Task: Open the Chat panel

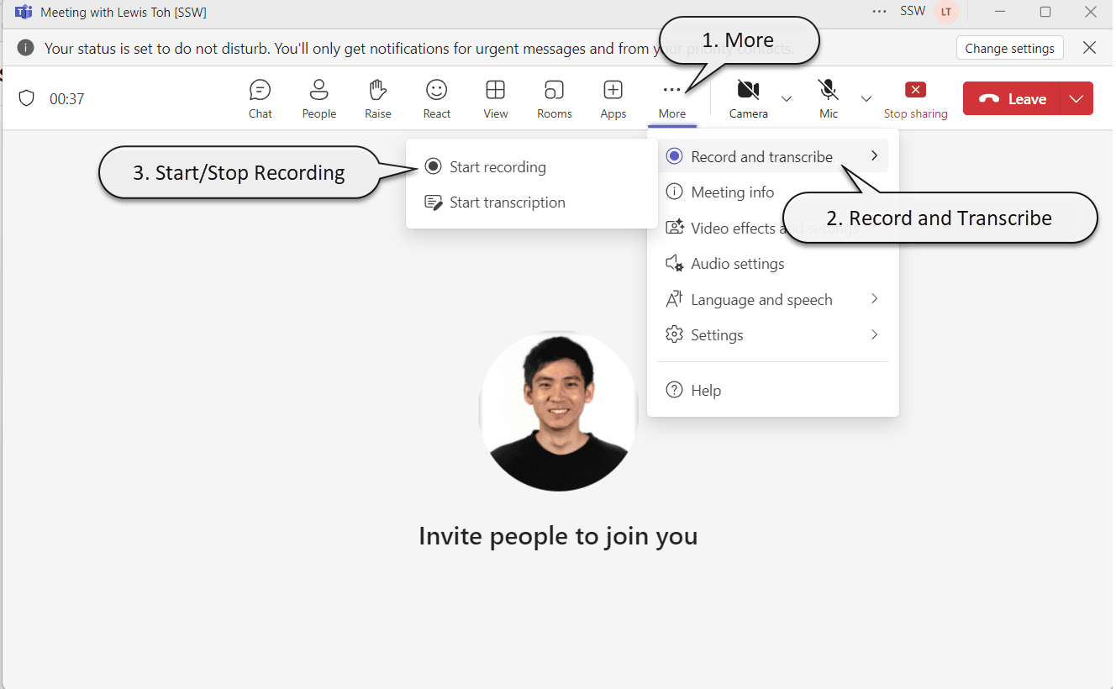Action: pyautogui.click(x=261, y=98)
